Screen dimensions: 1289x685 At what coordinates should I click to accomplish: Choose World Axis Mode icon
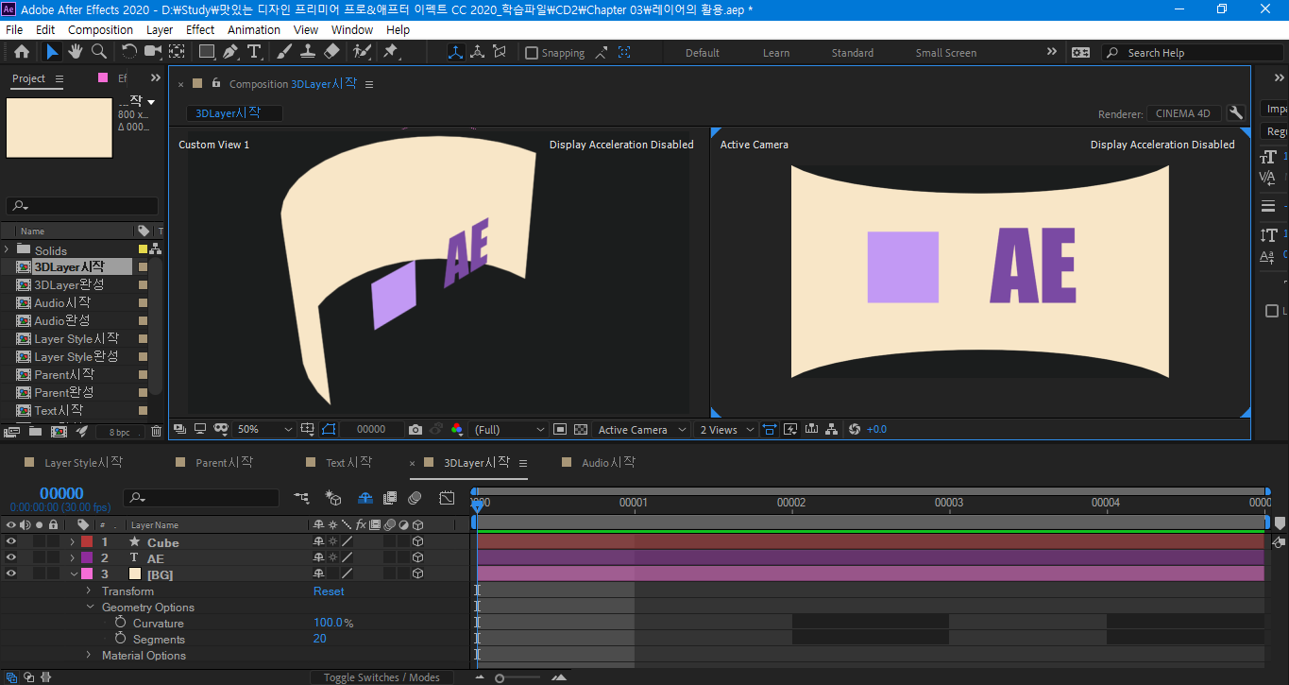coord(478,52)
